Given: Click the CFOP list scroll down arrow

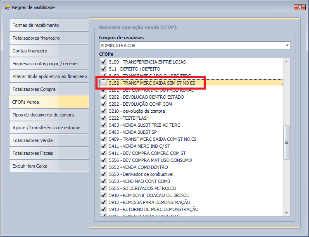Looking at the screenshot, I should point(286,213).
